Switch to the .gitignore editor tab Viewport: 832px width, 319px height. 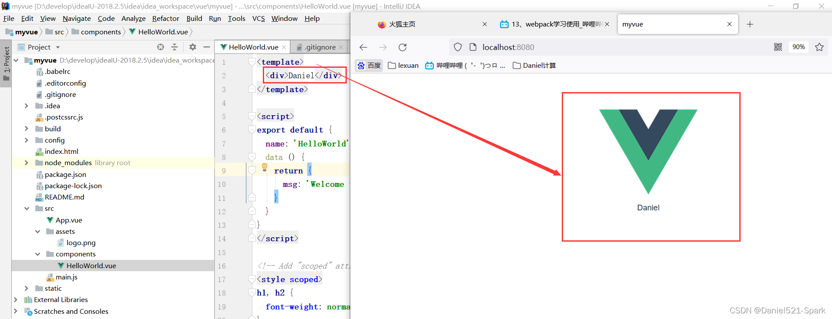320,47
